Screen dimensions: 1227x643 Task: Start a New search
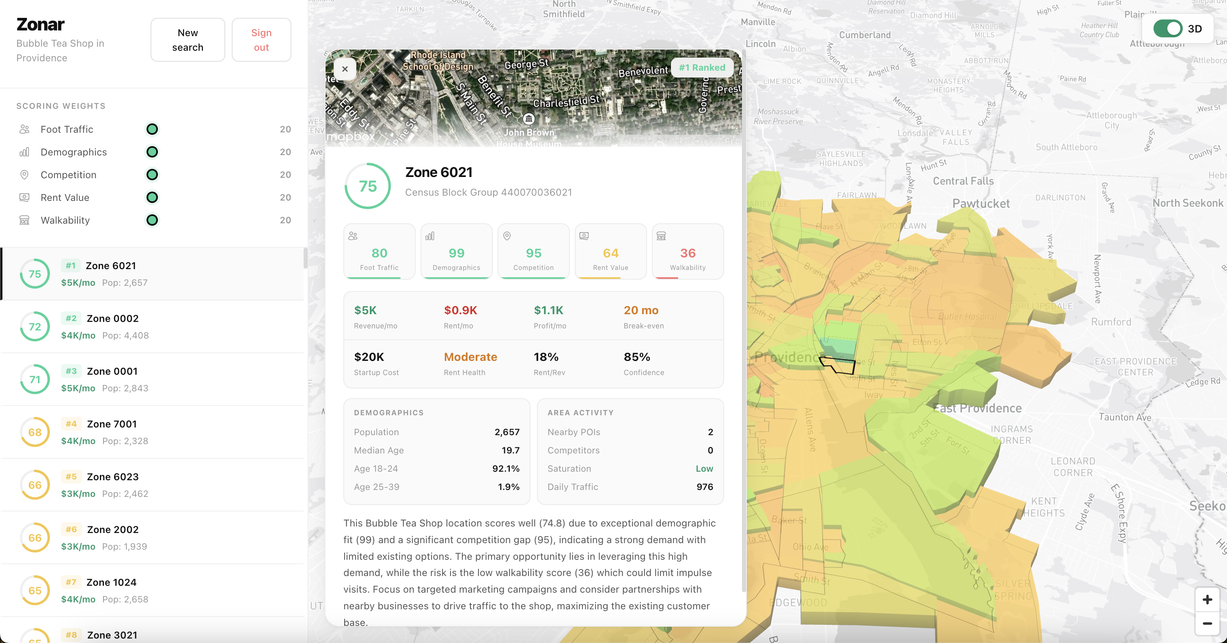188,40
